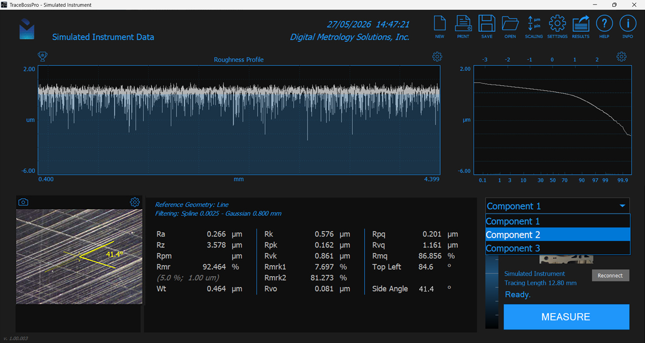Click the Ra value 0.266
The width and height of the screenshot is (645, 343).
(216, 234)
